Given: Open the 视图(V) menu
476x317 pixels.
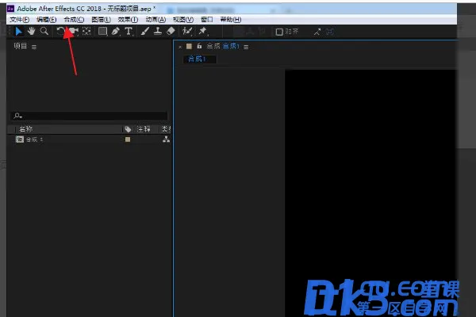Looking at the screenshot, I should click(183, 20).
